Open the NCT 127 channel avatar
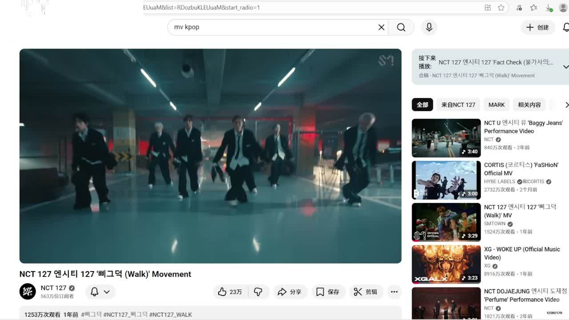 pyautogui.click(x=28, y=292)
